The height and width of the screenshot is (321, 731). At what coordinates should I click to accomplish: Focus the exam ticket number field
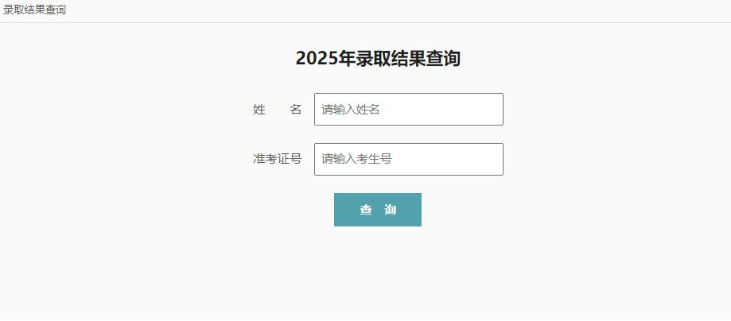coord(408,159)
